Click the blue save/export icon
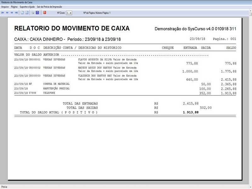Image resolution: width=252 pixels, height=189 pixels. click(37, 13)
